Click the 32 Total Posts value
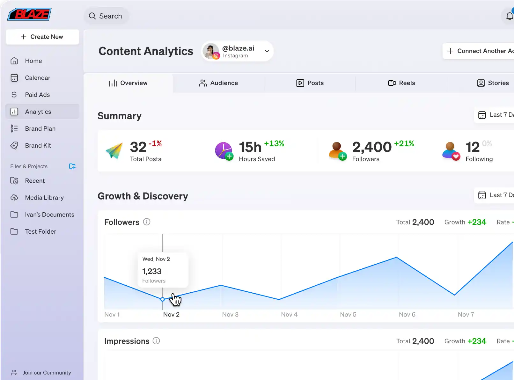The width and height of the screenshot is (514, 380). pos(138,147)
